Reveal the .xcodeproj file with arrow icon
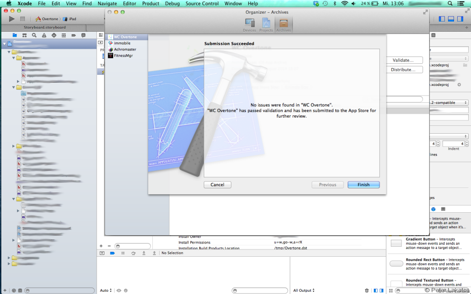The image size is (471, 294). click(x=459, y=85)
